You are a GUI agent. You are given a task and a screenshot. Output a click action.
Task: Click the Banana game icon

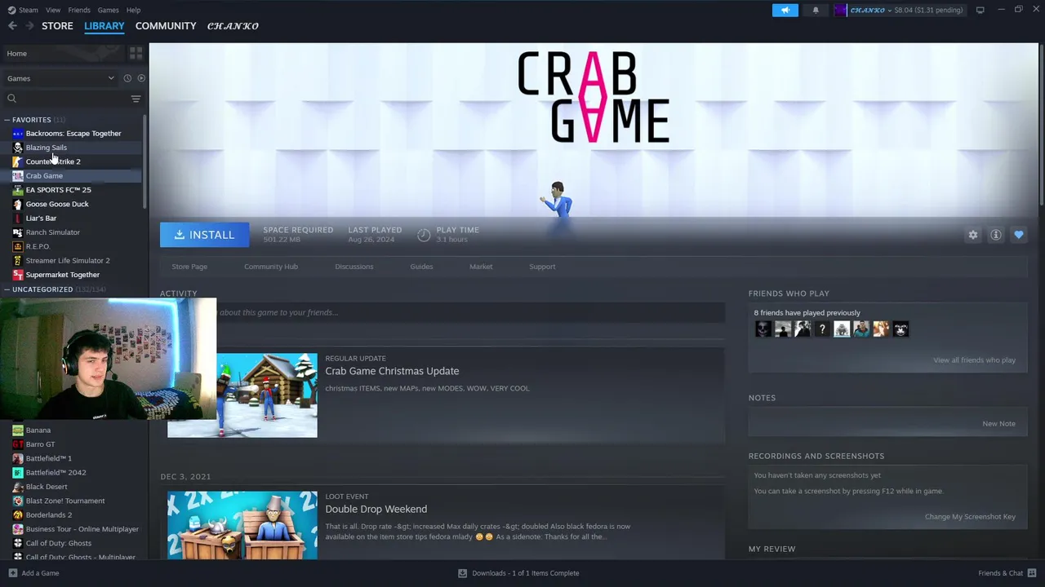click(x=18, y=430)
